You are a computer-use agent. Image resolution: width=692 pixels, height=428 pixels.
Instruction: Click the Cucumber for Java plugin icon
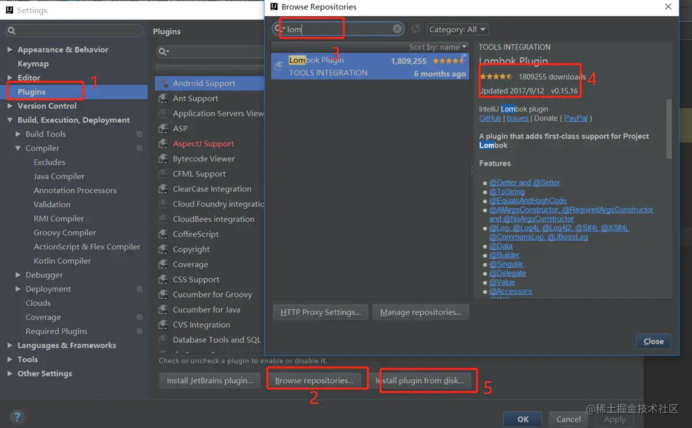[163, 310]
